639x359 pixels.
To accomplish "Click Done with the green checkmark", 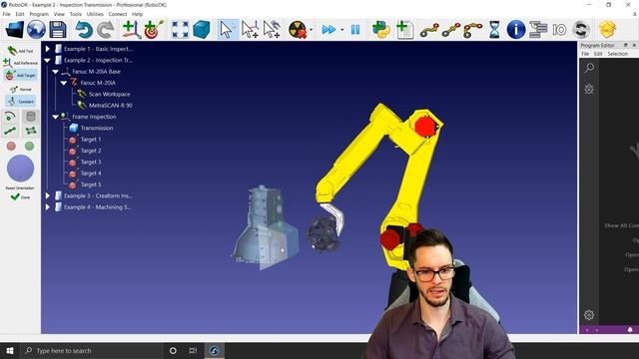I will (x=20, y=197).
